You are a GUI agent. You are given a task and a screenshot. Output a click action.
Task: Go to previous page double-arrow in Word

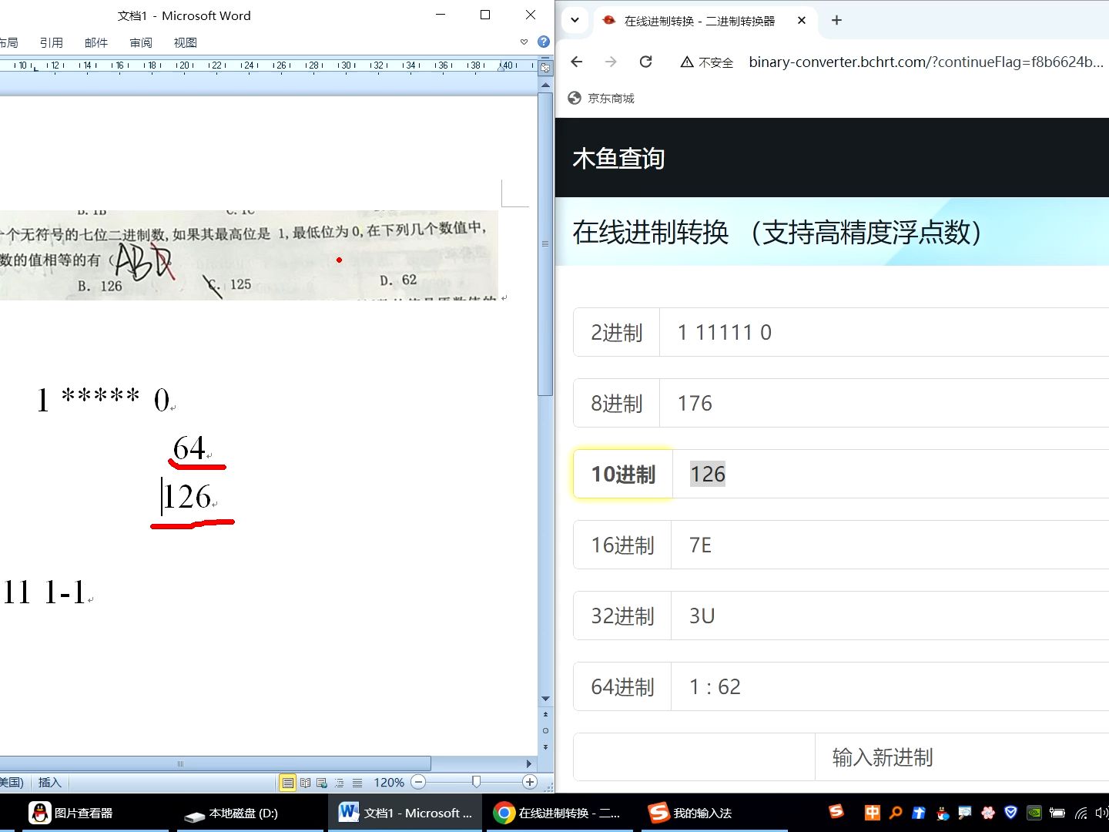click(x=545, y=715)
